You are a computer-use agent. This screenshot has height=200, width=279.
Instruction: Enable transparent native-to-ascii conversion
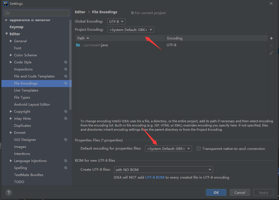click(x=198, y=148)
